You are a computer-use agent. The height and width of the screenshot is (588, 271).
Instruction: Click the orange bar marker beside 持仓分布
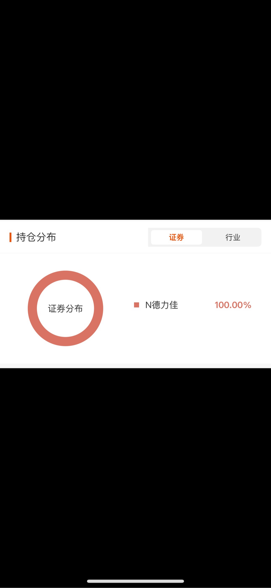point(10,237)
